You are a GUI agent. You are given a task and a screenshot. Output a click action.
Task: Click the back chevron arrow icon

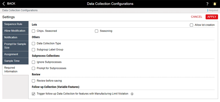click(4, 4)
